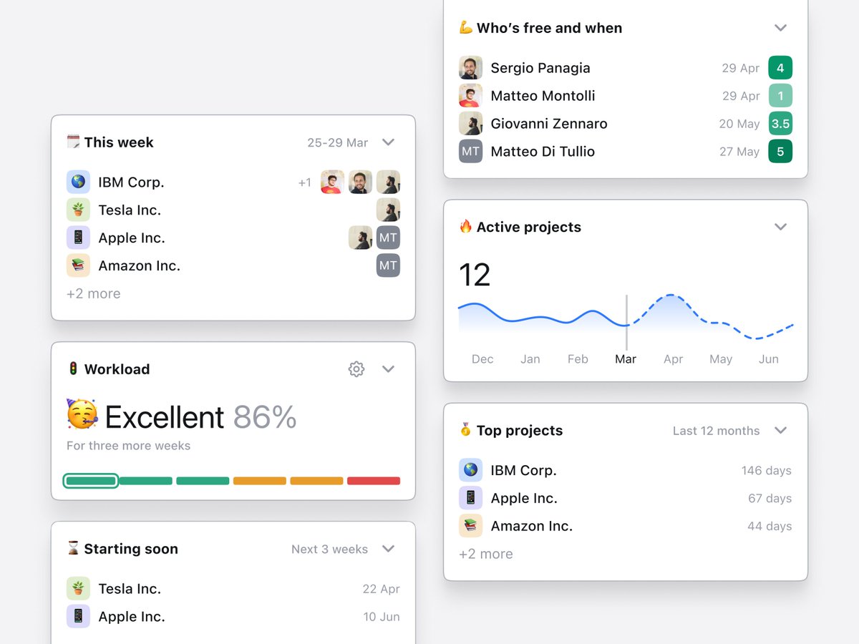Click the first green workload progress bar
859x644 pixels.
click(90, 481)
